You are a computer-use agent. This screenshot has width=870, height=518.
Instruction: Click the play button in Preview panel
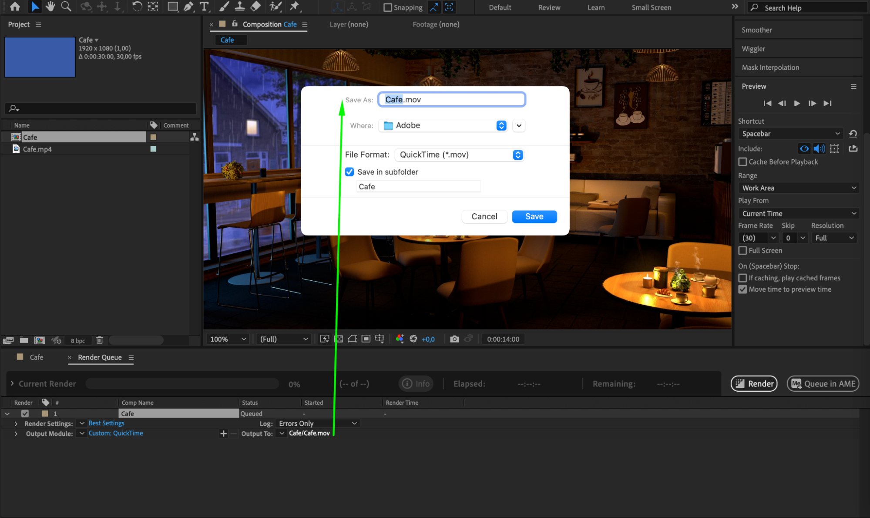797,104
